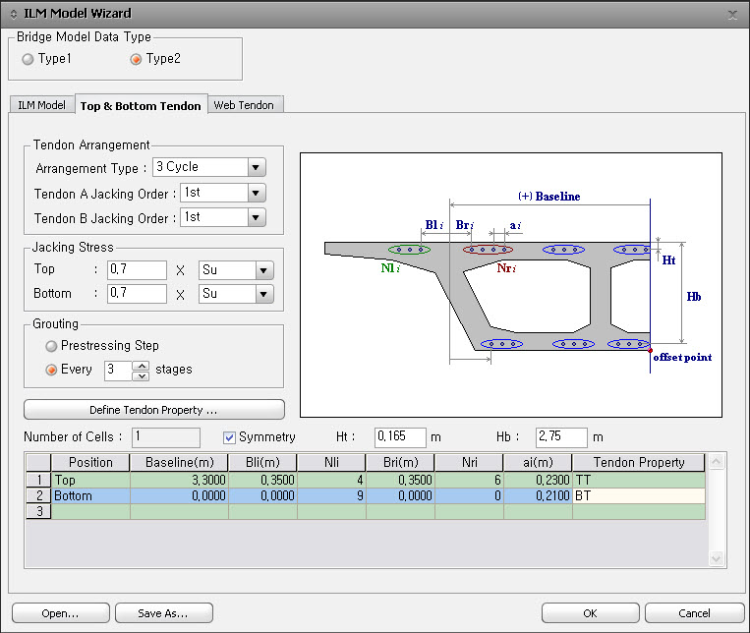
Task: Toggle the Symmetry checkbox
Action: [x=230, y=436]
